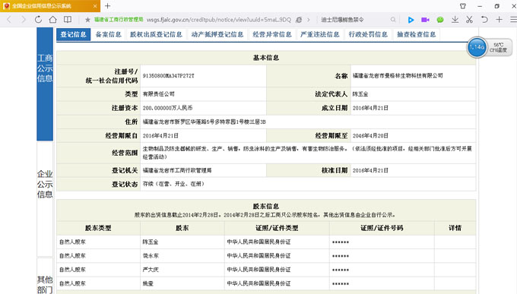This screenshot has height=294, width=517.
Task: Go to browser home page icon
Action: pos(52,20)
